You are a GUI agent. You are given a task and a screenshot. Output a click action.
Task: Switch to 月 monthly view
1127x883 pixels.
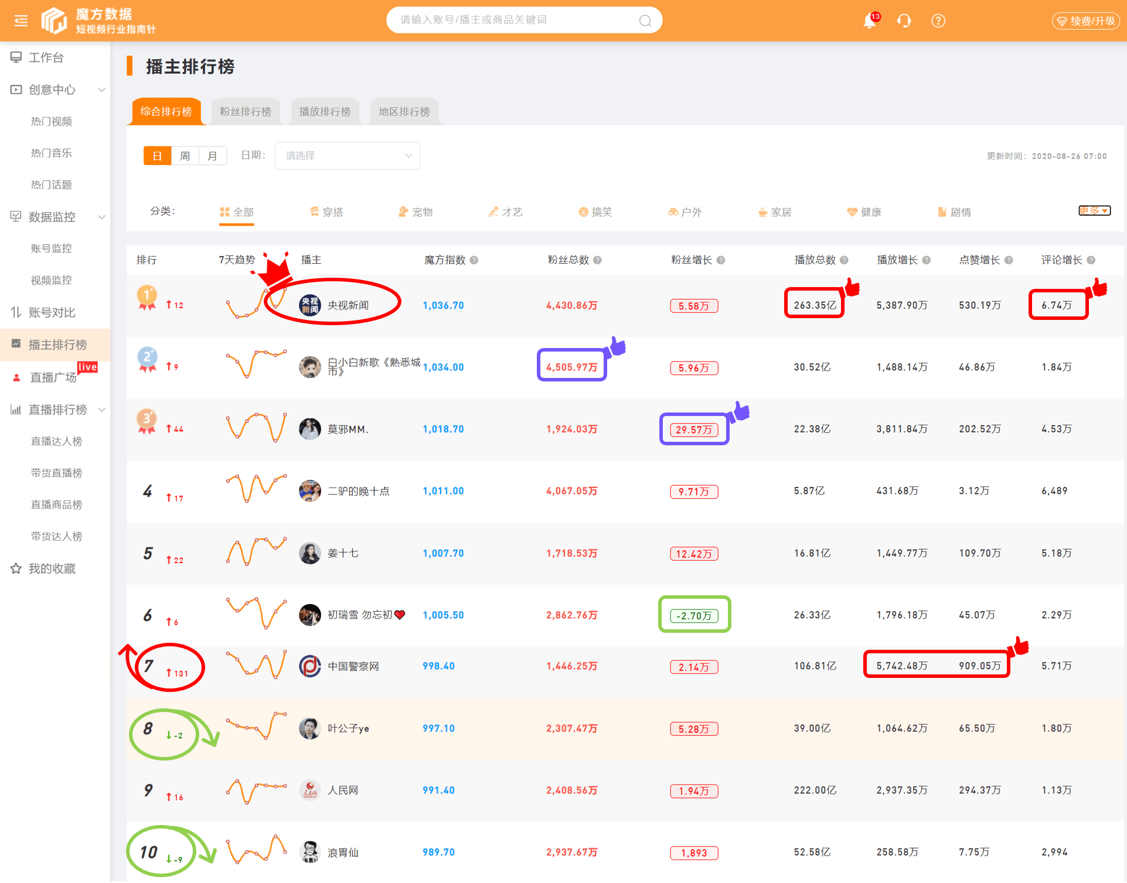tap(213, 155)
